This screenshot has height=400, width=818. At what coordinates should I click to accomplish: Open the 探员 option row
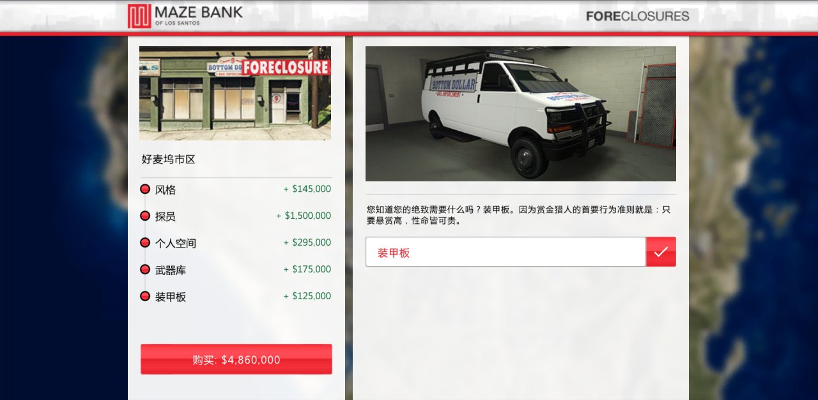click(236, 216)
